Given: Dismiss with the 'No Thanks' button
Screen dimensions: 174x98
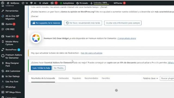Looking at the screenshot, I should pos(59,68).
